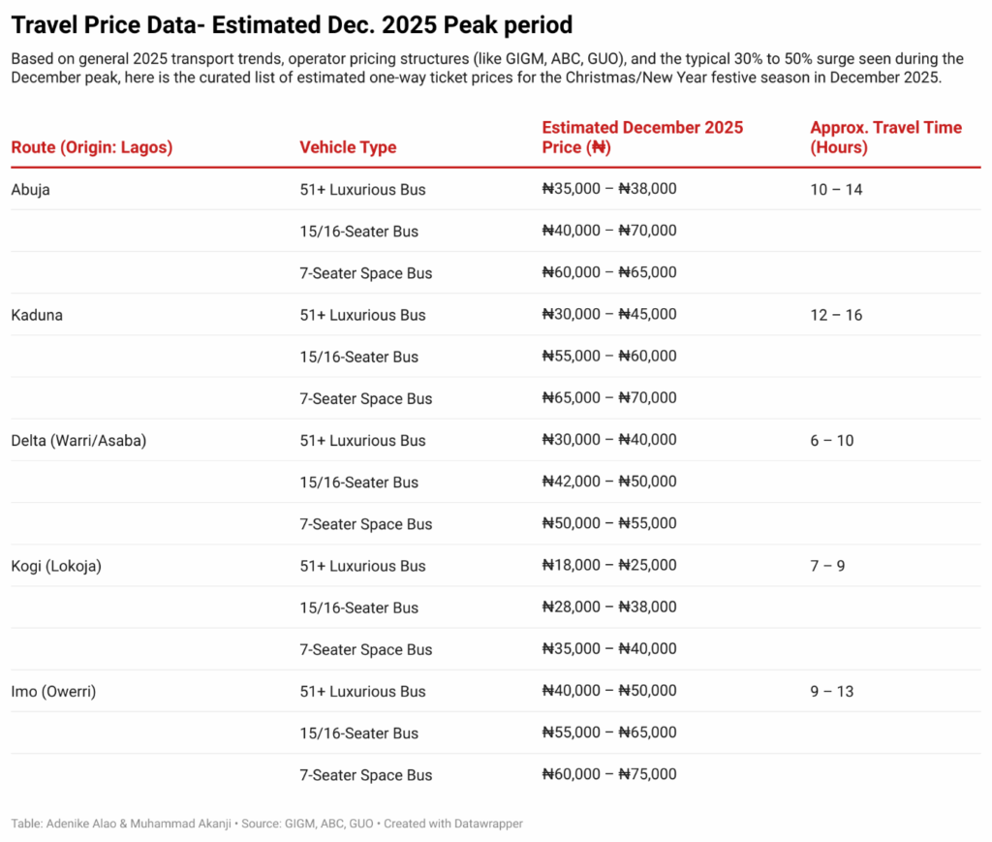This screenshot has height=842, width=992.
Task: Select the Kogi (Lokoja) route cell
Action: 56,566
